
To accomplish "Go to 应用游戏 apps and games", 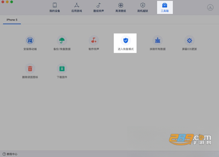I will [77, 7].
